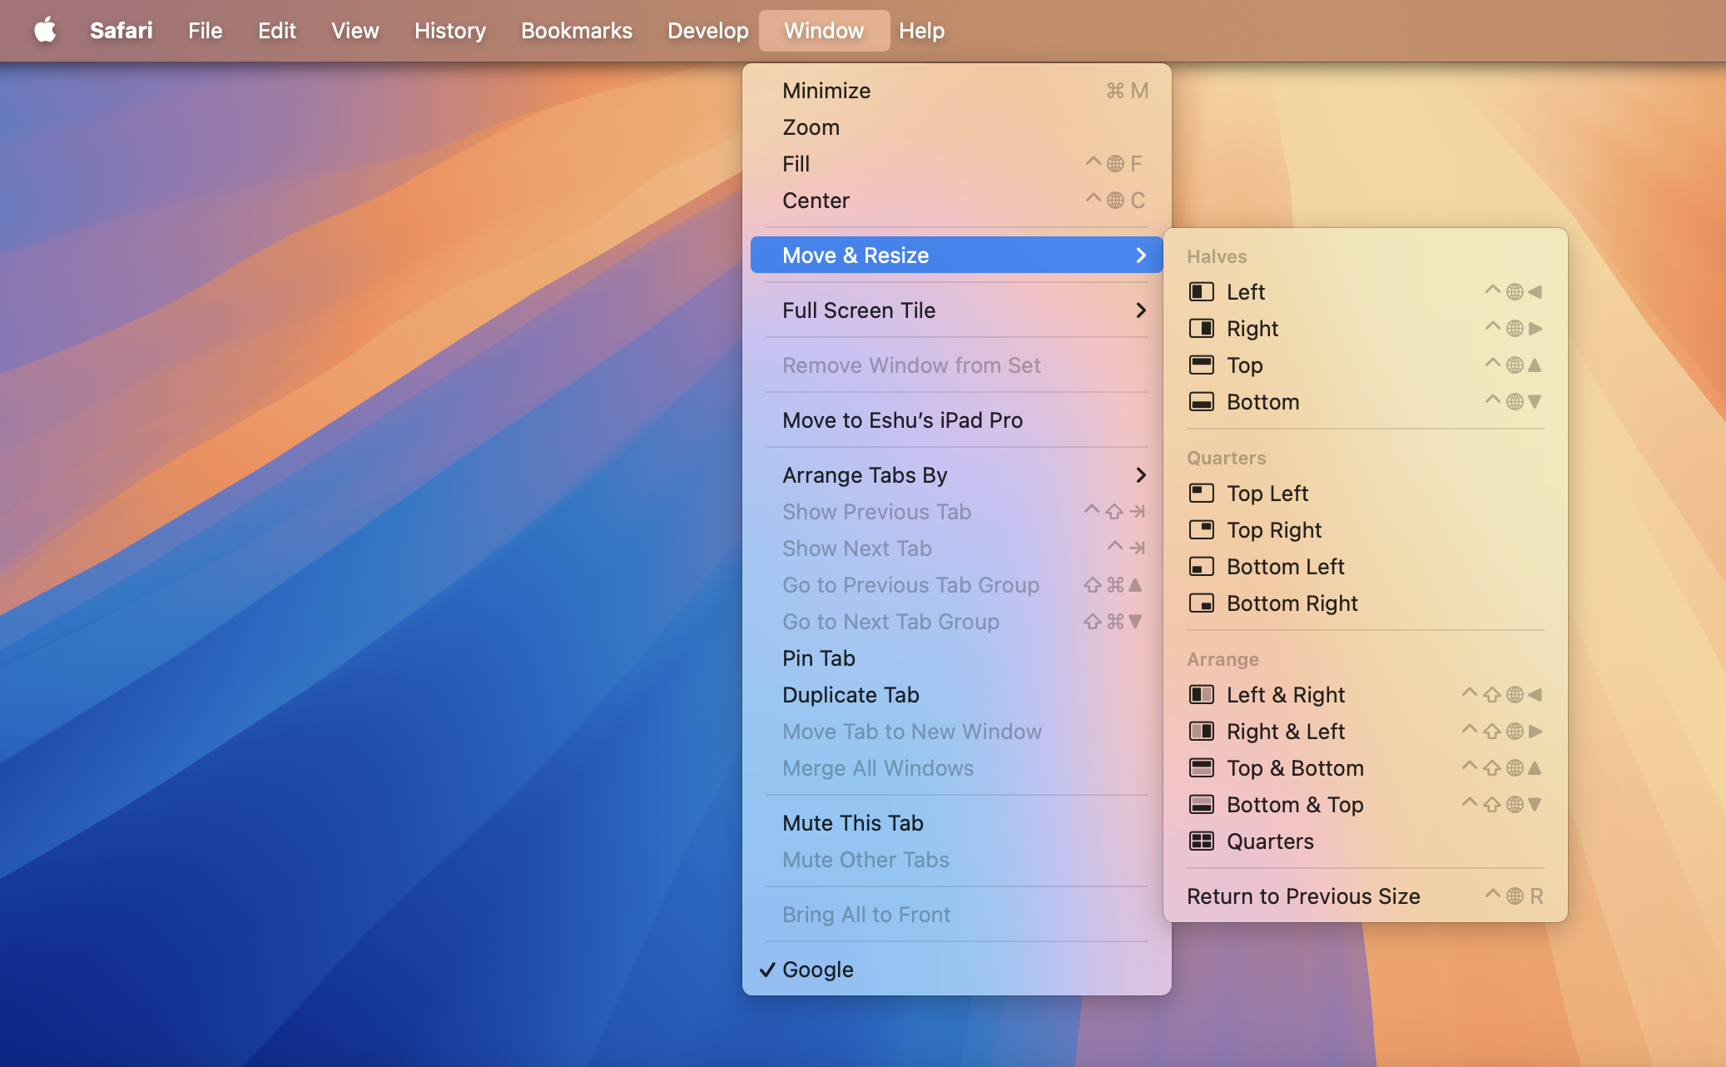Click the Bottom half tile icon

click(x=1201, y=402)
